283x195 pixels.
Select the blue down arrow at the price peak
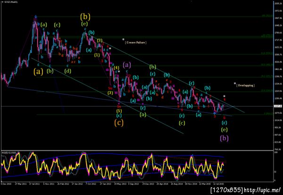[36, 17]
